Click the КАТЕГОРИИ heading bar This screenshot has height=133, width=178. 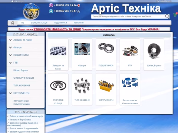coord(109,35)
